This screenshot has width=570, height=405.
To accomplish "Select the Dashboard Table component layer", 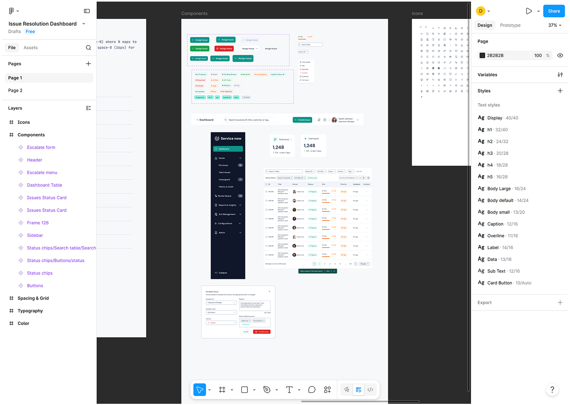I will pyautogui.click(x=44, y=185).
